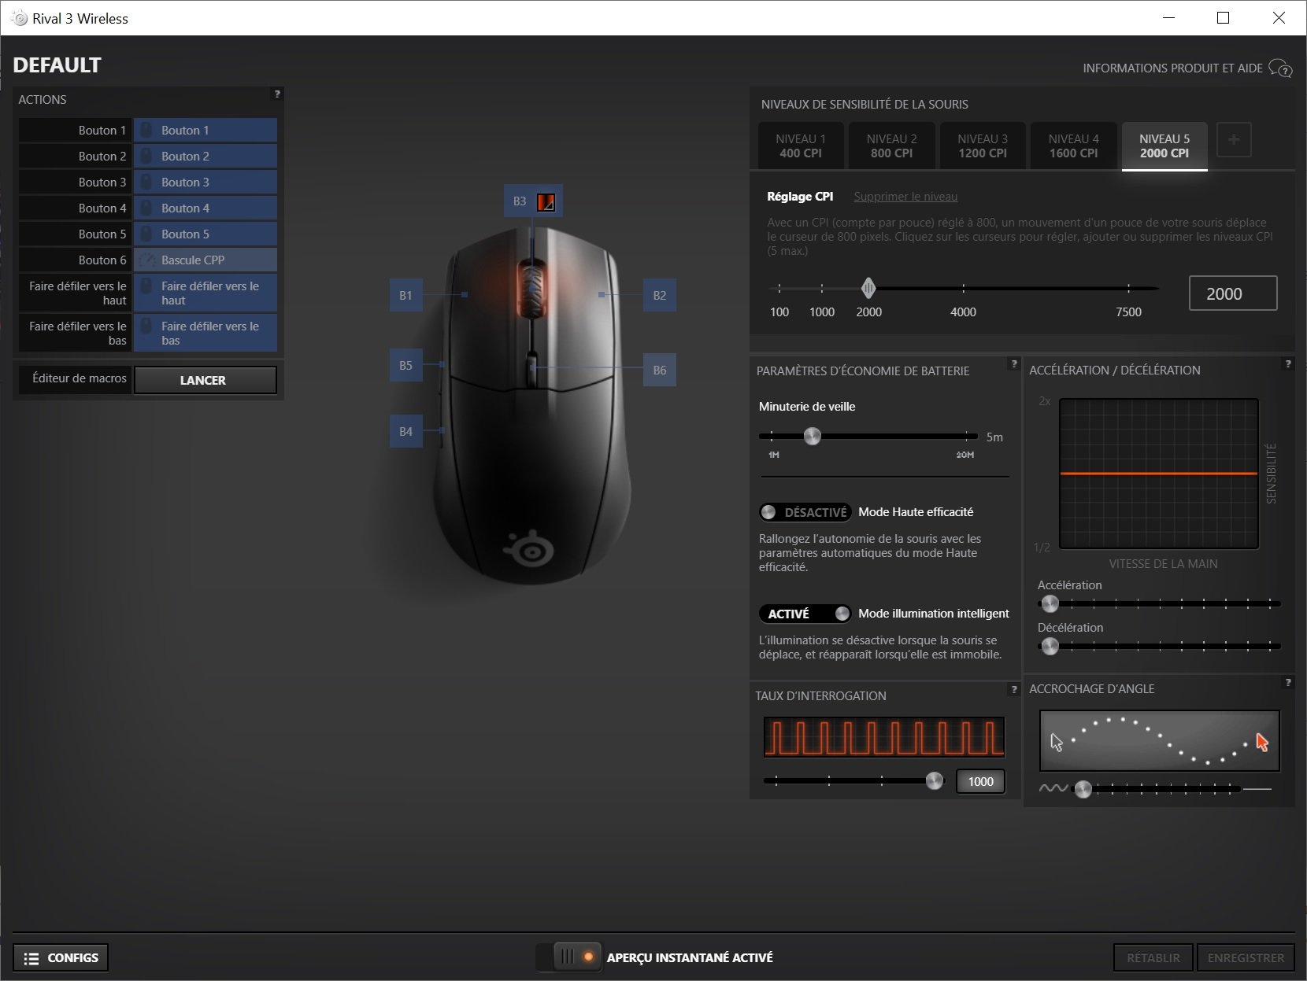
Task: Select the B3 mouse button label
Action: [520, 201]
